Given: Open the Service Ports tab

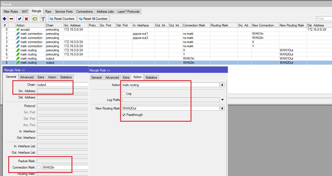Looking at the screenshot, I should pyautogui.click(x=64, y=12).
